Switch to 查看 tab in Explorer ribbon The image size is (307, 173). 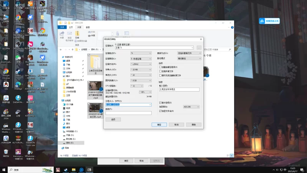click(x=88, y=27)
